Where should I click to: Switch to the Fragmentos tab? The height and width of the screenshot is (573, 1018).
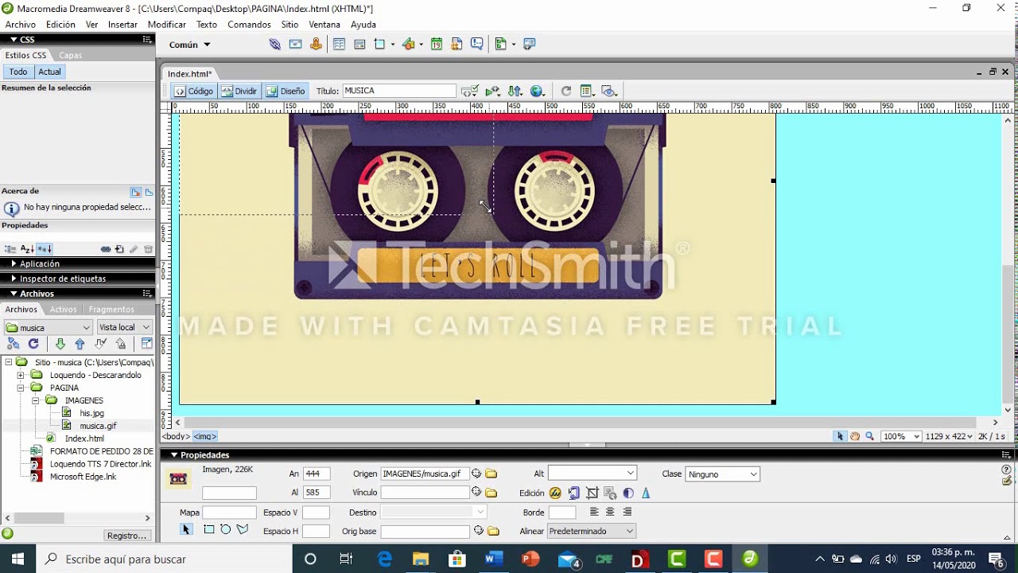111,309
